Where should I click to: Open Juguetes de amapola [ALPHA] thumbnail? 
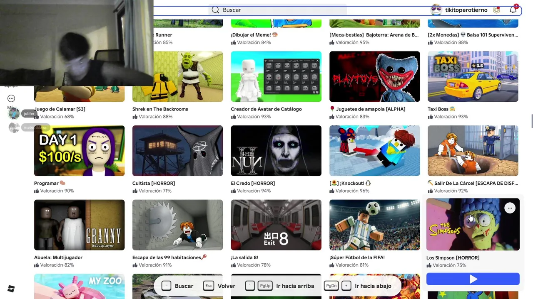(x=374, y=76)
